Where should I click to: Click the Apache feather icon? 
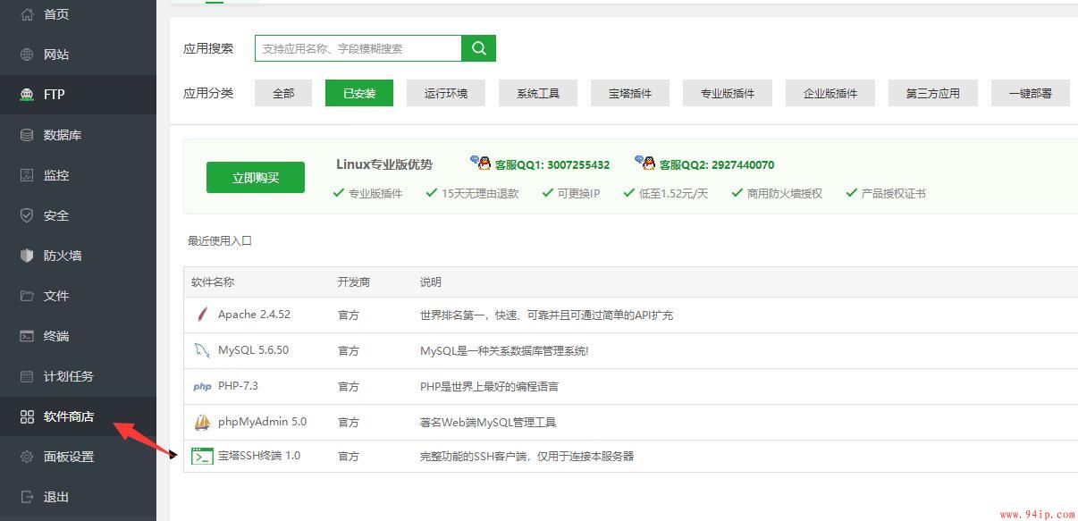pos(202,315)
